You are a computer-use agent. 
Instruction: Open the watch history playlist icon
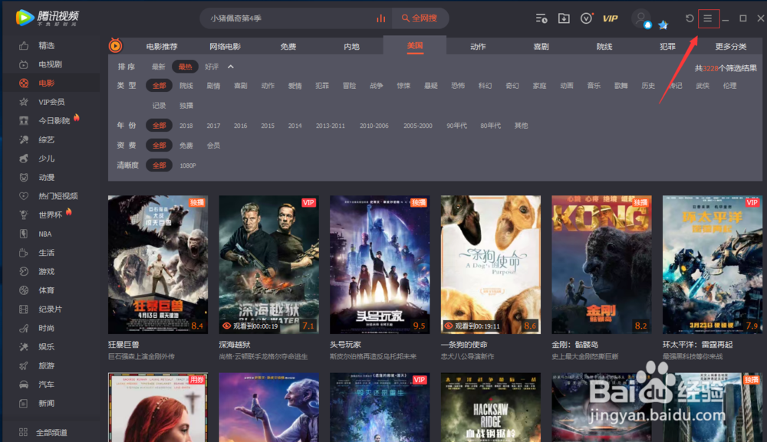pos(541,18)
